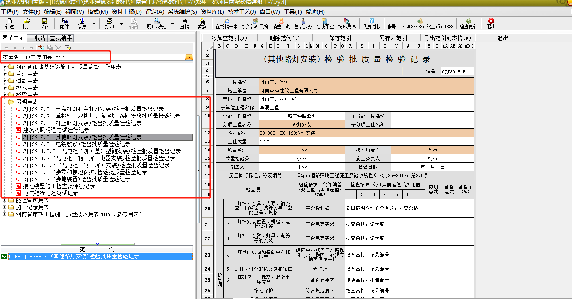Select row header 20 in the sheet
The image size is (572, 299).
click(208, 209)
